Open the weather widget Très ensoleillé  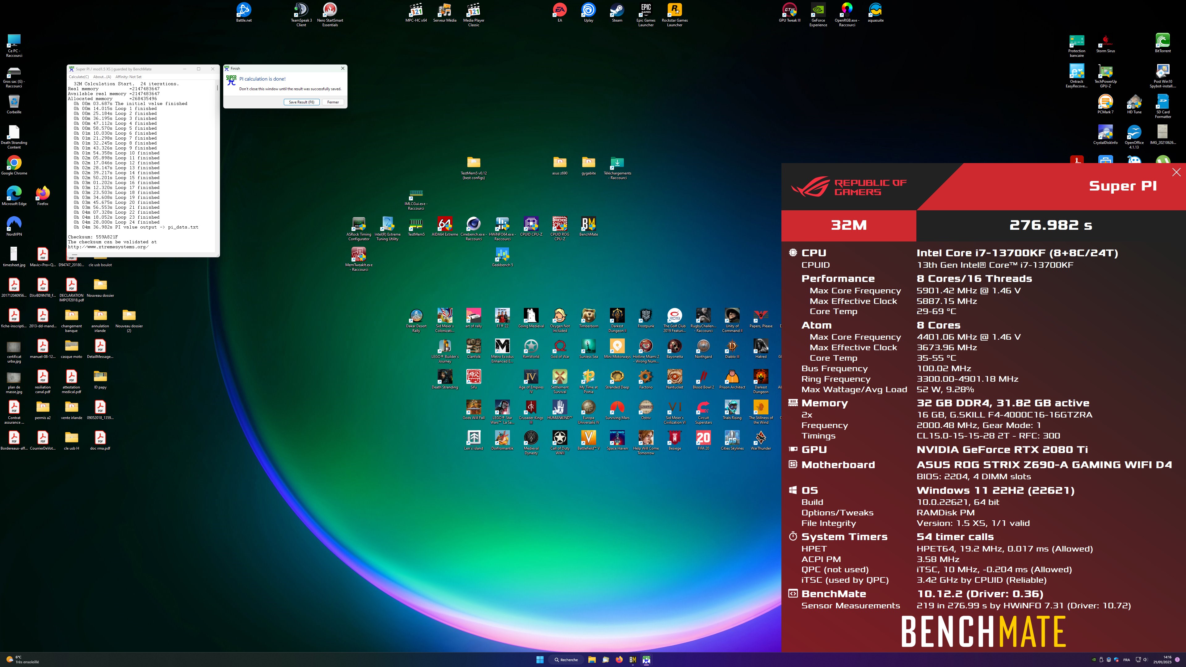[22, 660]
